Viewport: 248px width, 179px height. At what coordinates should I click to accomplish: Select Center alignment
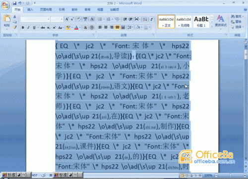click(x=106, y=27)
